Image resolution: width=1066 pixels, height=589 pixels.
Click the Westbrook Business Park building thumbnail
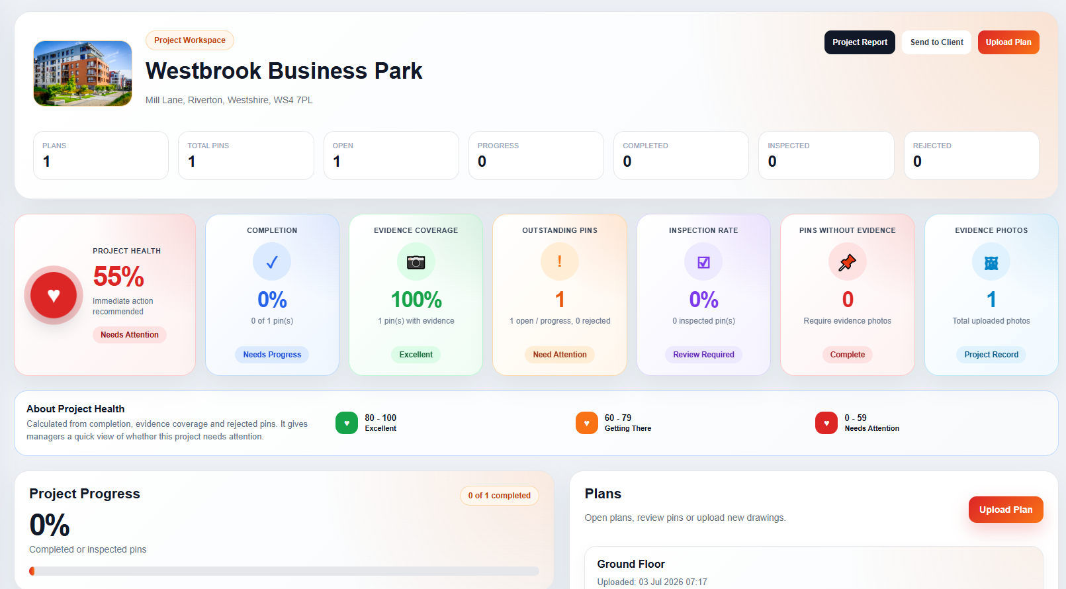point(83,73)
